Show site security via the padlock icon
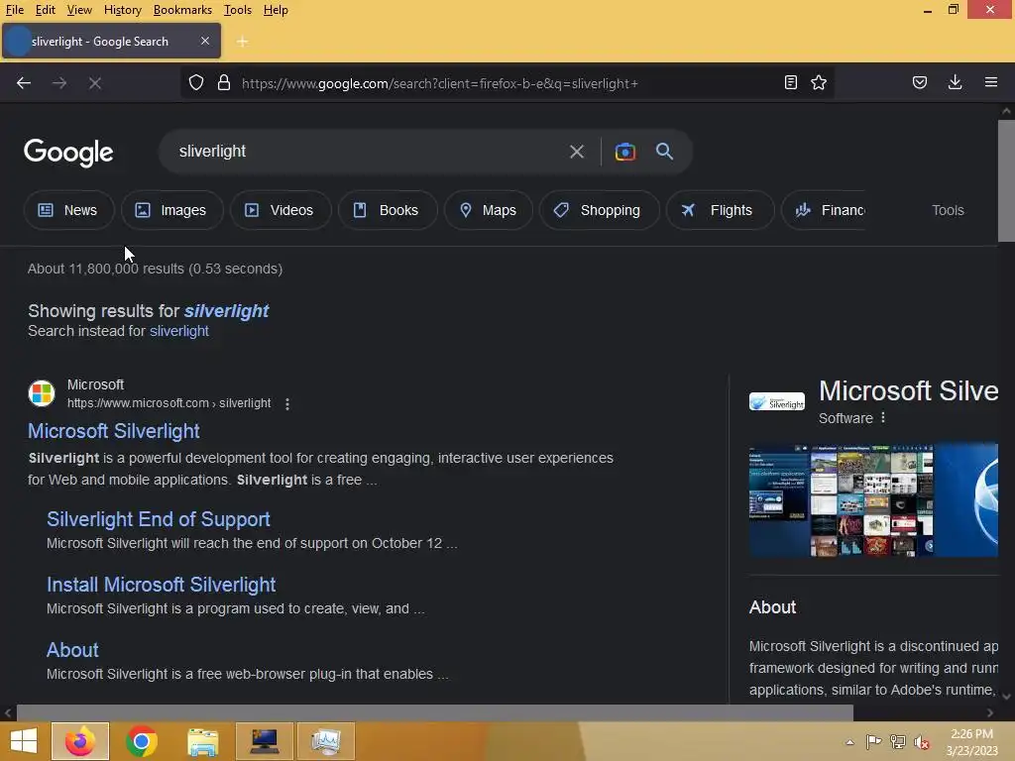The width and height of the screenshot is (1015, 761). [224, 83]
